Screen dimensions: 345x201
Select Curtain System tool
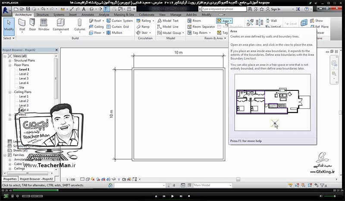(120, 21)
